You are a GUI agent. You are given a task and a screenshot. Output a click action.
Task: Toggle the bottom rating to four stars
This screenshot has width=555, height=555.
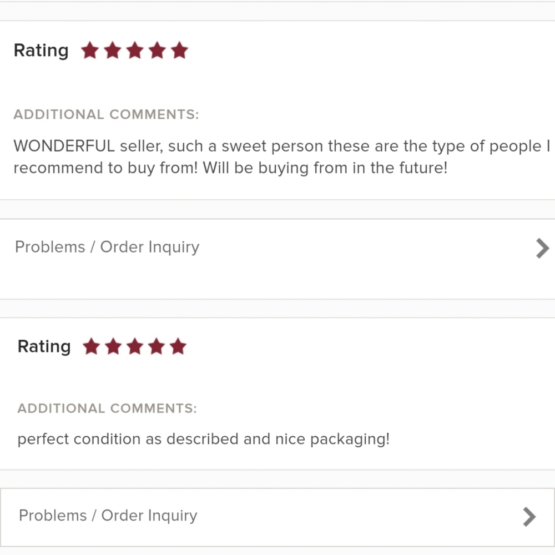[156, 346]
